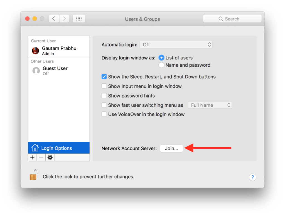Screen dimensions: 285x217
Task: Open the gear action menu
Action: (x=50, y=158)
